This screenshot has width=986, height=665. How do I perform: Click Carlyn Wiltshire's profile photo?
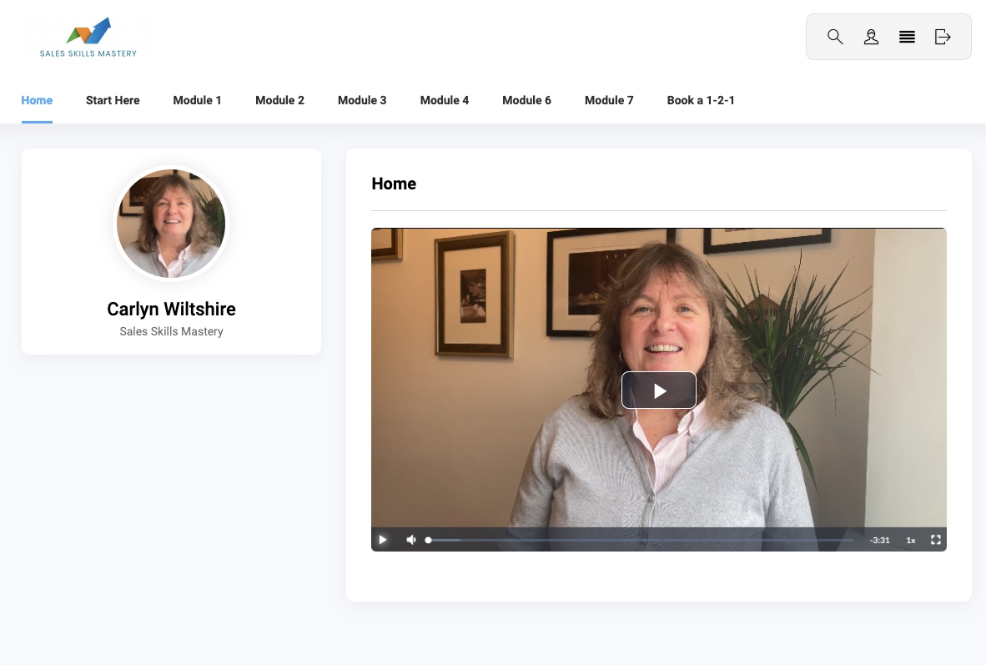tap(171, 224)
